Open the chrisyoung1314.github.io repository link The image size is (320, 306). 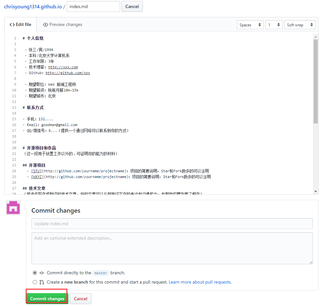click(33, 6)
